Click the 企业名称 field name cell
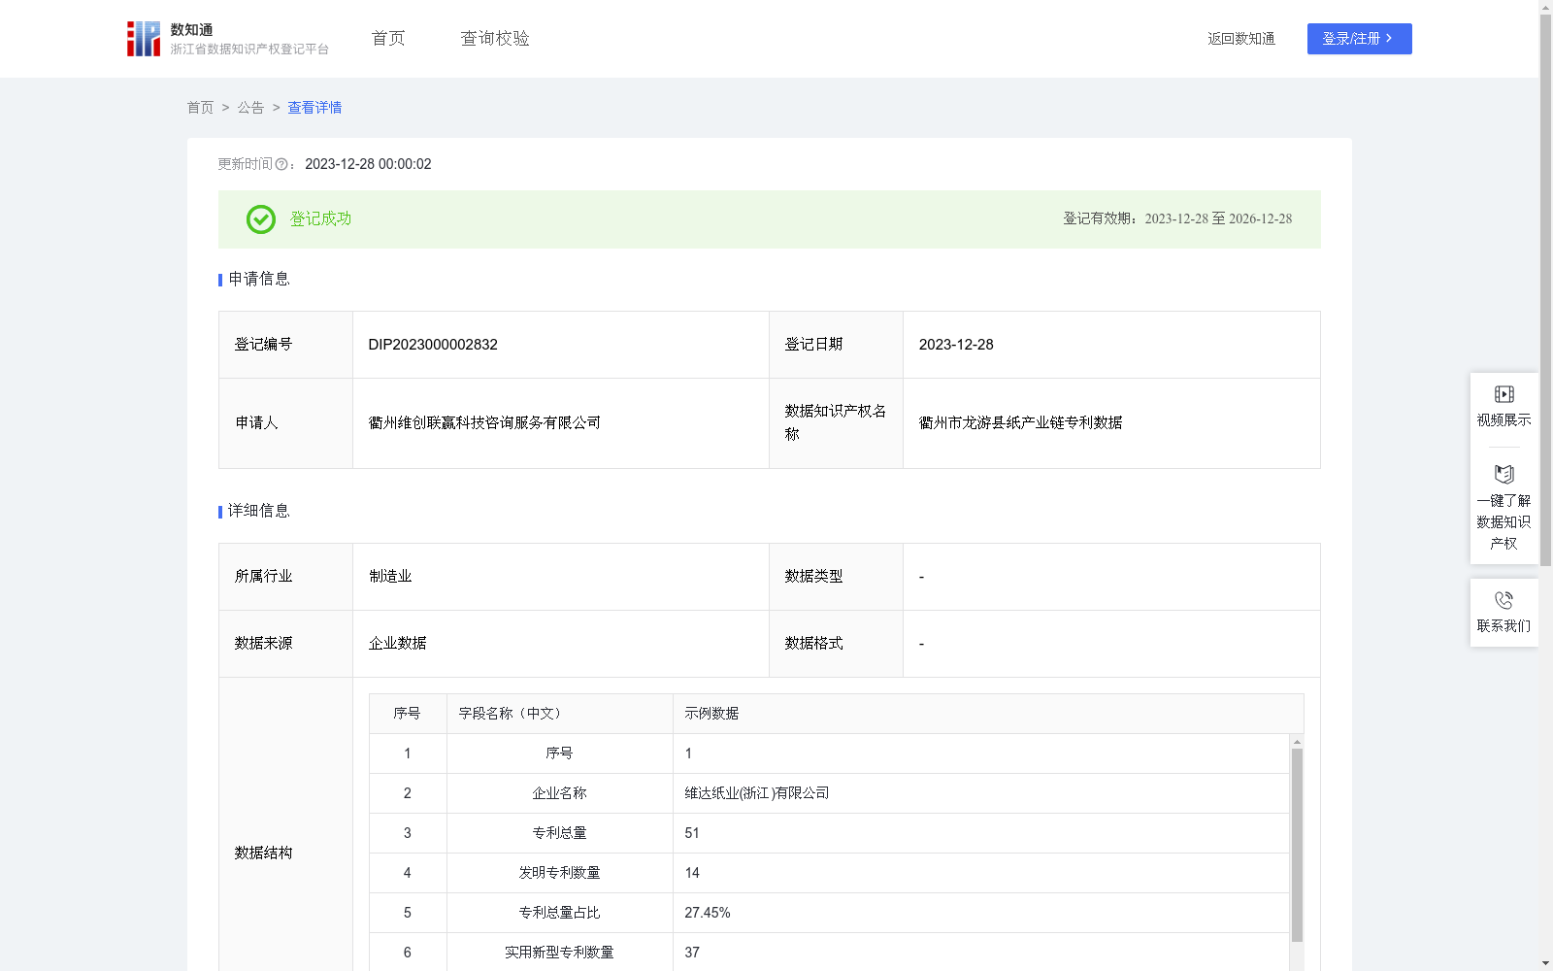The width and height of the screenshot is (1553, 971). tap(559, 793)
